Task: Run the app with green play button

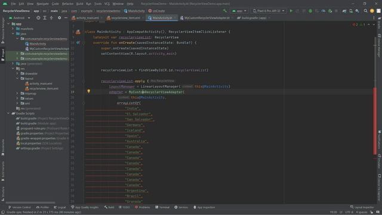Action: (x=291, y=11)
